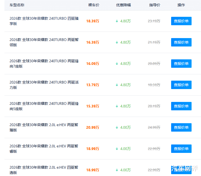Select model name 240TURBO 四驱臻享版
201x176 pixels.
point(44,21)
